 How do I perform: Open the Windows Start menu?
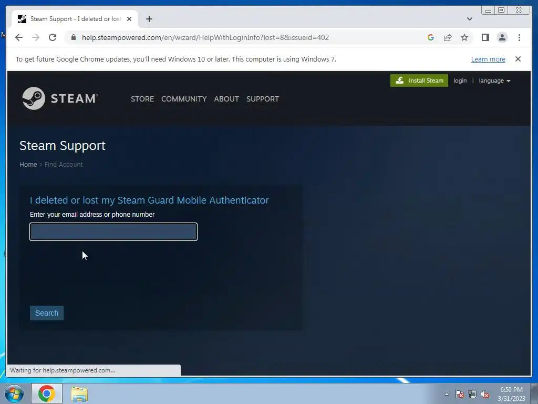pos(14,393)
